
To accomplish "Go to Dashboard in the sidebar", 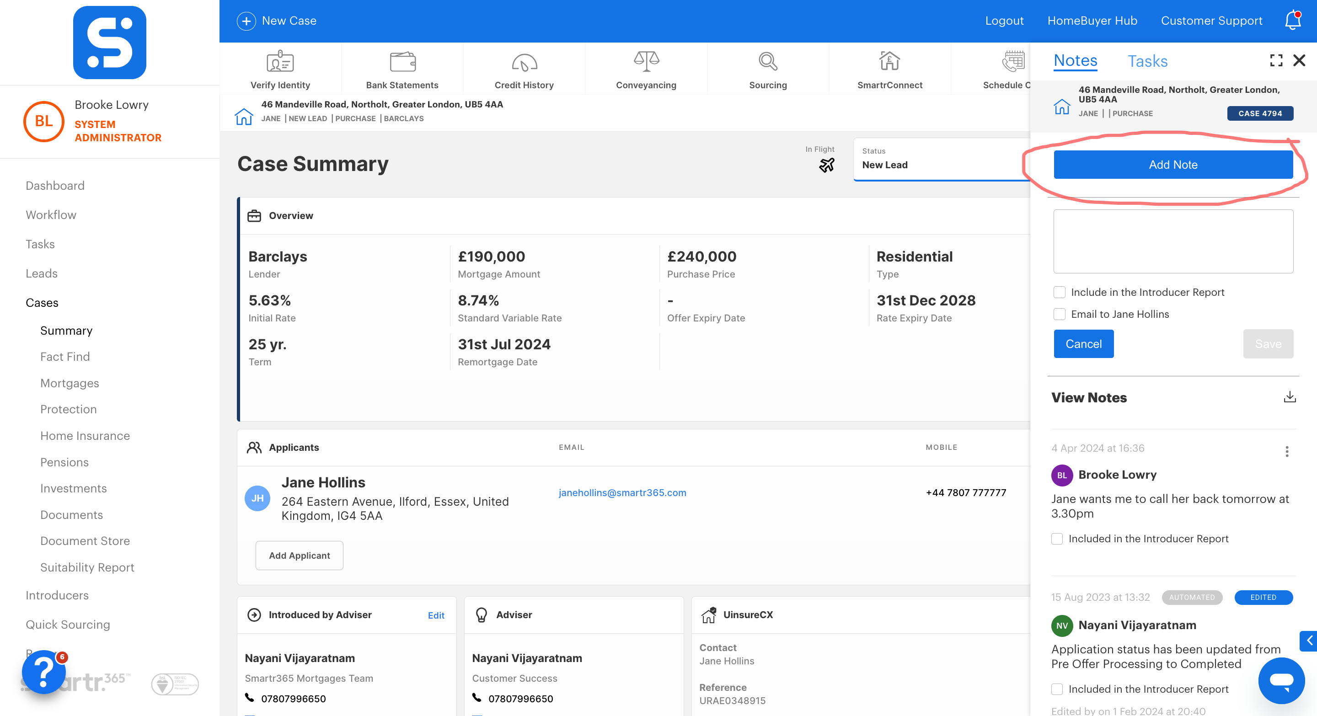I will point(55,186).
